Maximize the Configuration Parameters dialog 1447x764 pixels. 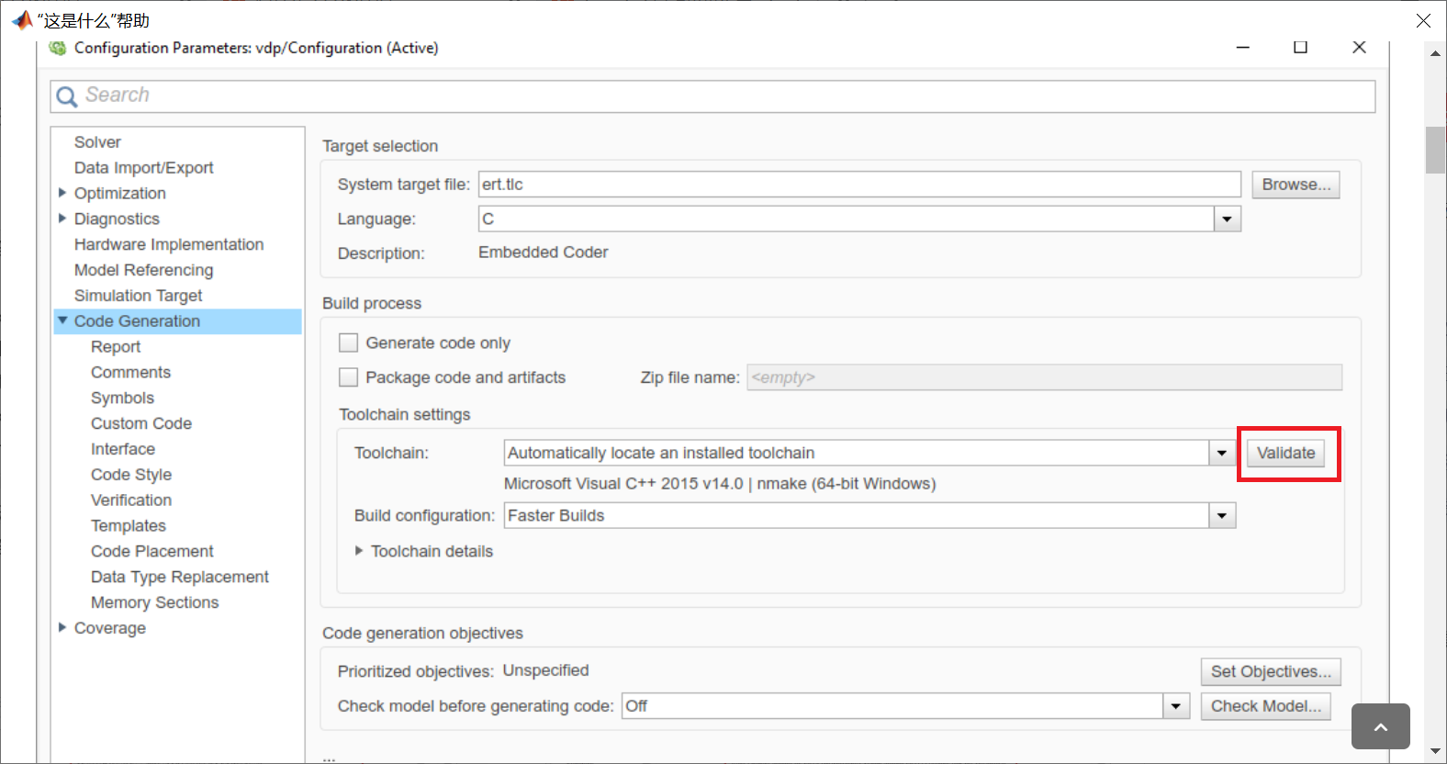coord(1300,47)
